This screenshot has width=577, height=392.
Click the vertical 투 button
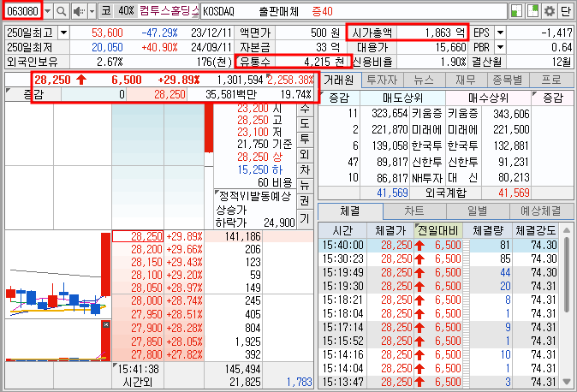[305, 140]
